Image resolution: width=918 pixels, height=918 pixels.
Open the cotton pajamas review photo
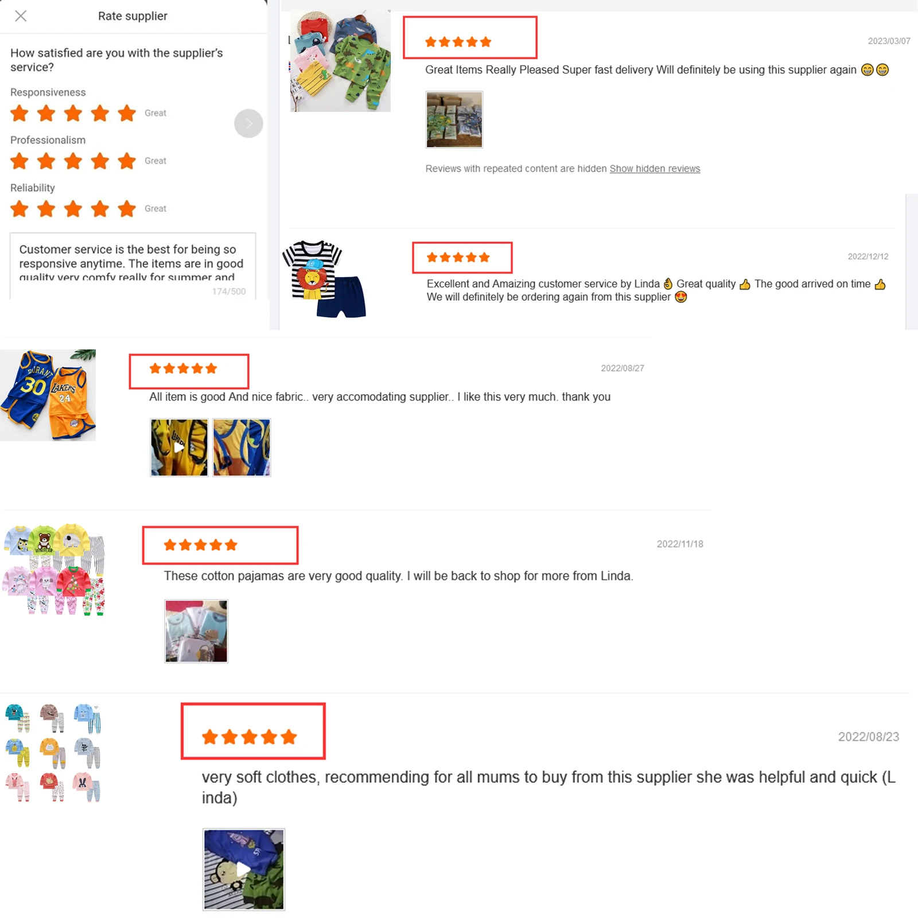pyautogui.click(x=196, y=631)
